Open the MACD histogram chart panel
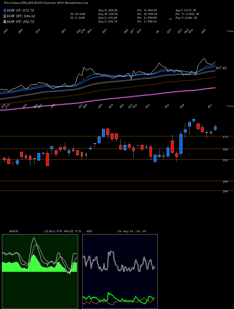The width and height of the screenshot is (234, 309). tap(40, 272)
